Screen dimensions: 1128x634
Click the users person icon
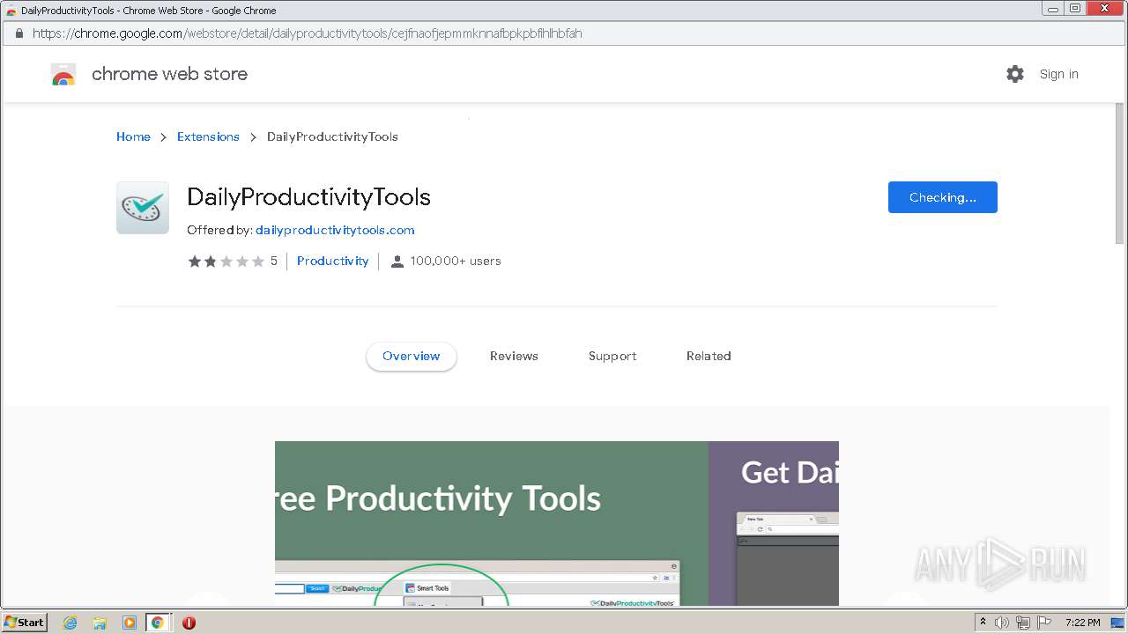point(397,262)
